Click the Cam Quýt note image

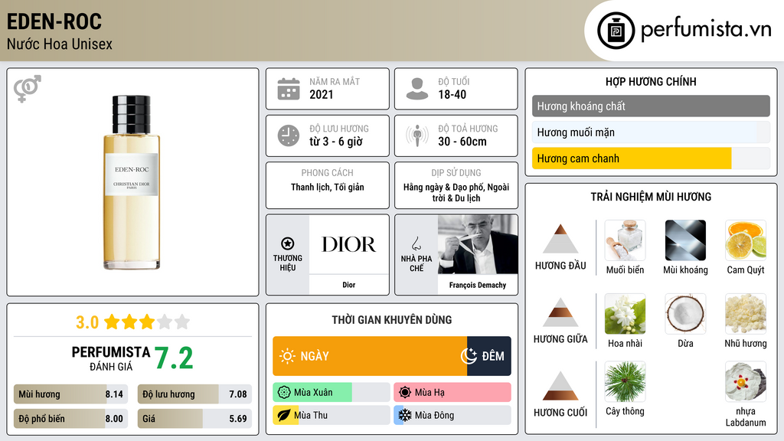[746, 240]
